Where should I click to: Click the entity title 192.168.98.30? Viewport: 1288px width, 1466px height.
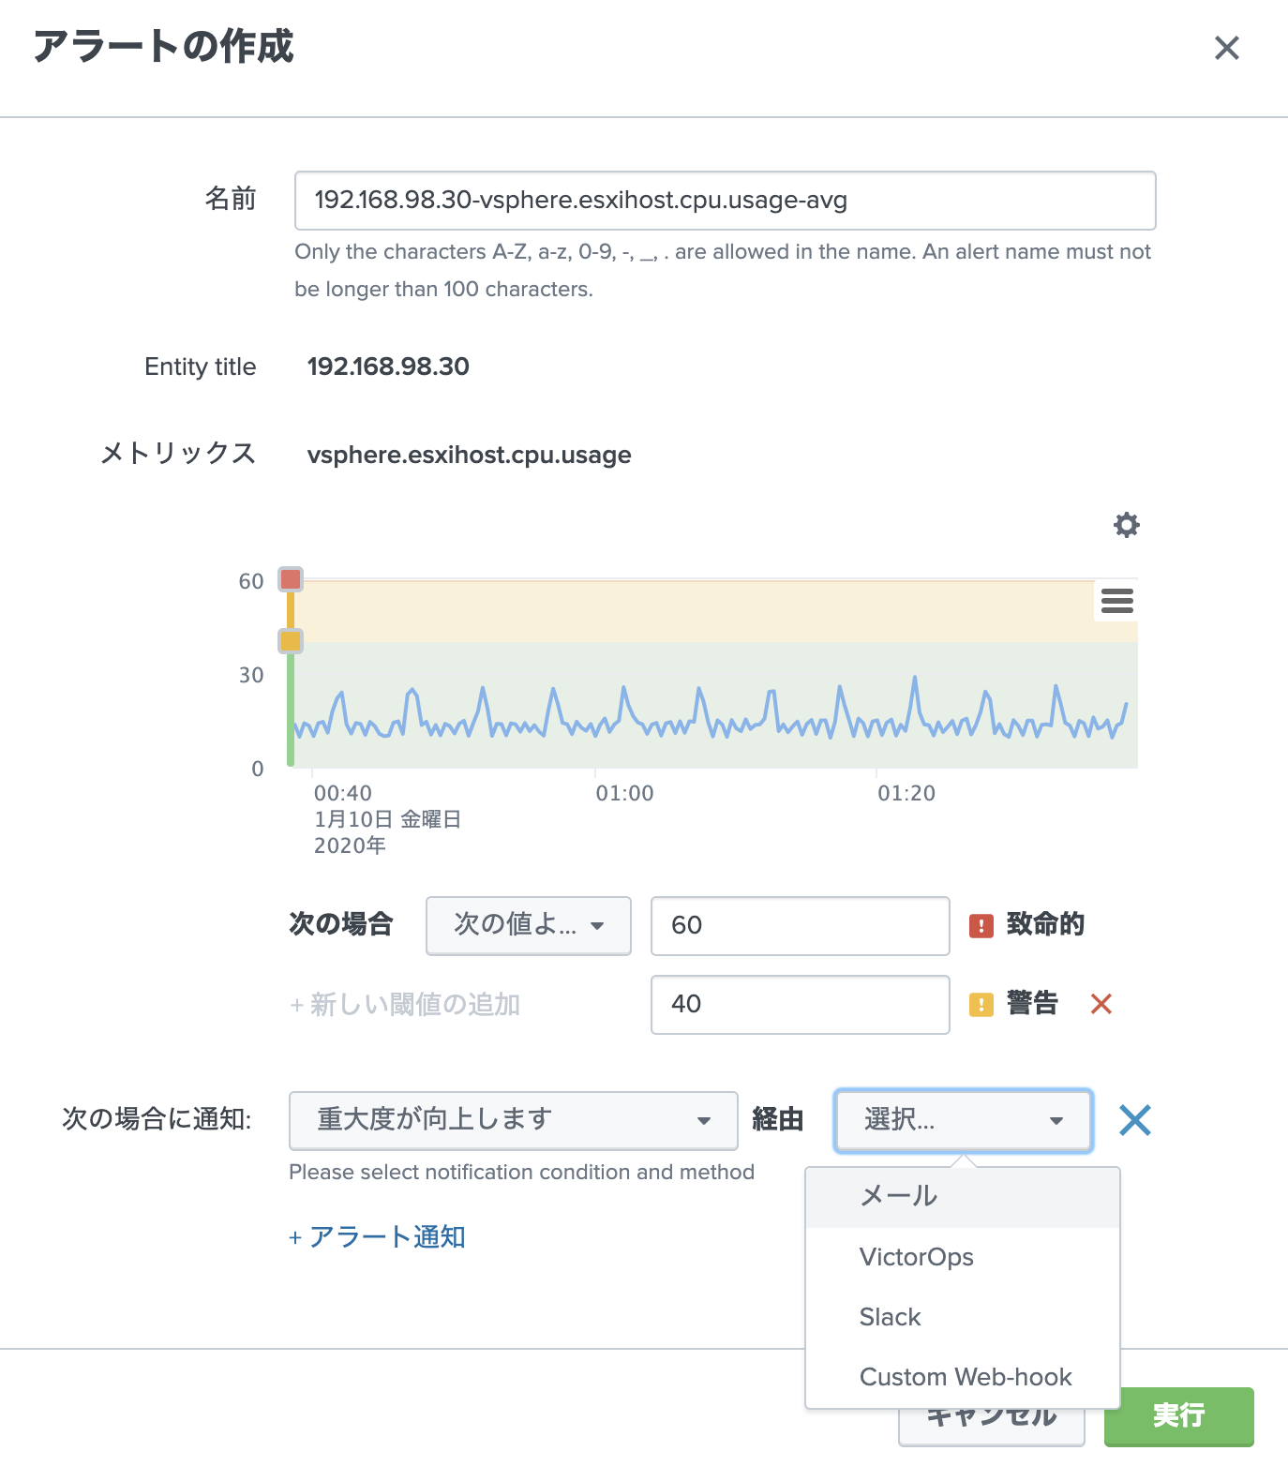pyautogui.click(x=388, y=366)
